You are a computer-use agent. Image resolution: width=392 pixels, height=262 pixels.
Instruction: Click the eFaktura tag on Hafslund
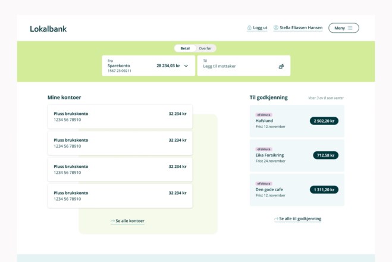tap(264, 114)
